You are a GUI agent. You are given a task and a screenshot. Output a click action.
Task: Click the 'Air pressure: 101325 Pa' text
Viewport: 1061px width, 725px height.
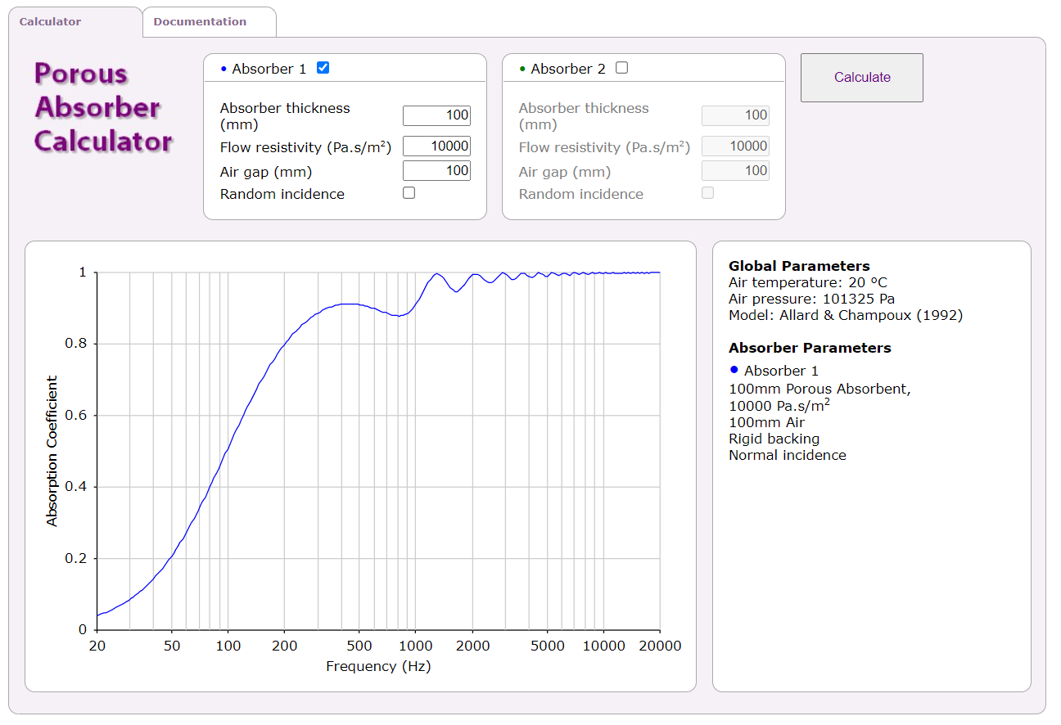point(811,299)
